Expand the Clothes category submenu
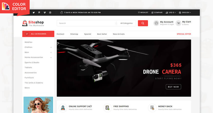Viewport: 213px width, 113px height. [x=51, y=47]
